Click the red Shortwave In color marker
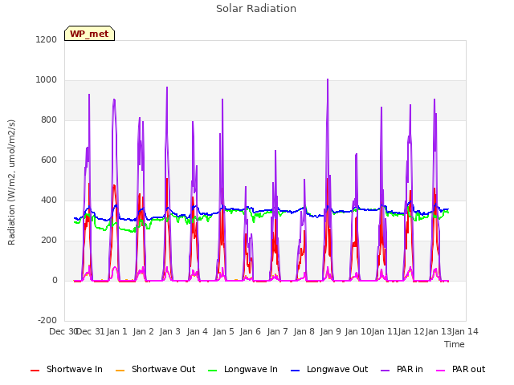The image size is (514, 385). coord(35,371)
